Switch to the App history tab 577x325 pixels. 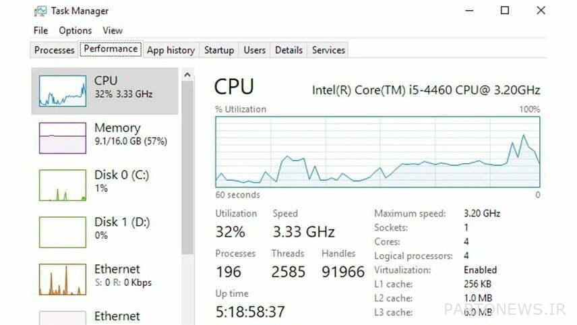pos(171,50)
